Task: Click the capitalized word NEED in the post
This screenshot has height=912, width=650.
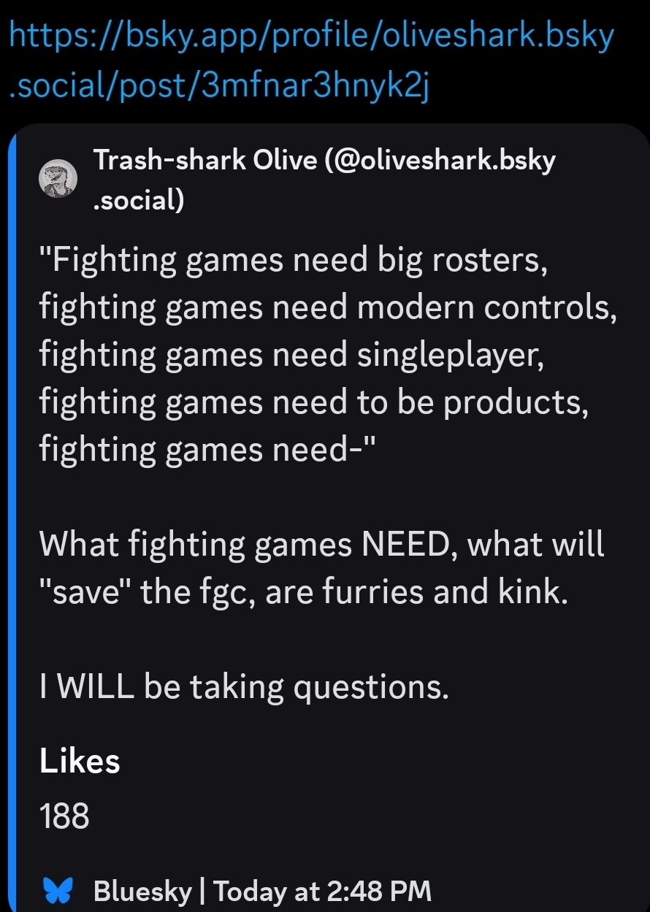Action: 405,544
